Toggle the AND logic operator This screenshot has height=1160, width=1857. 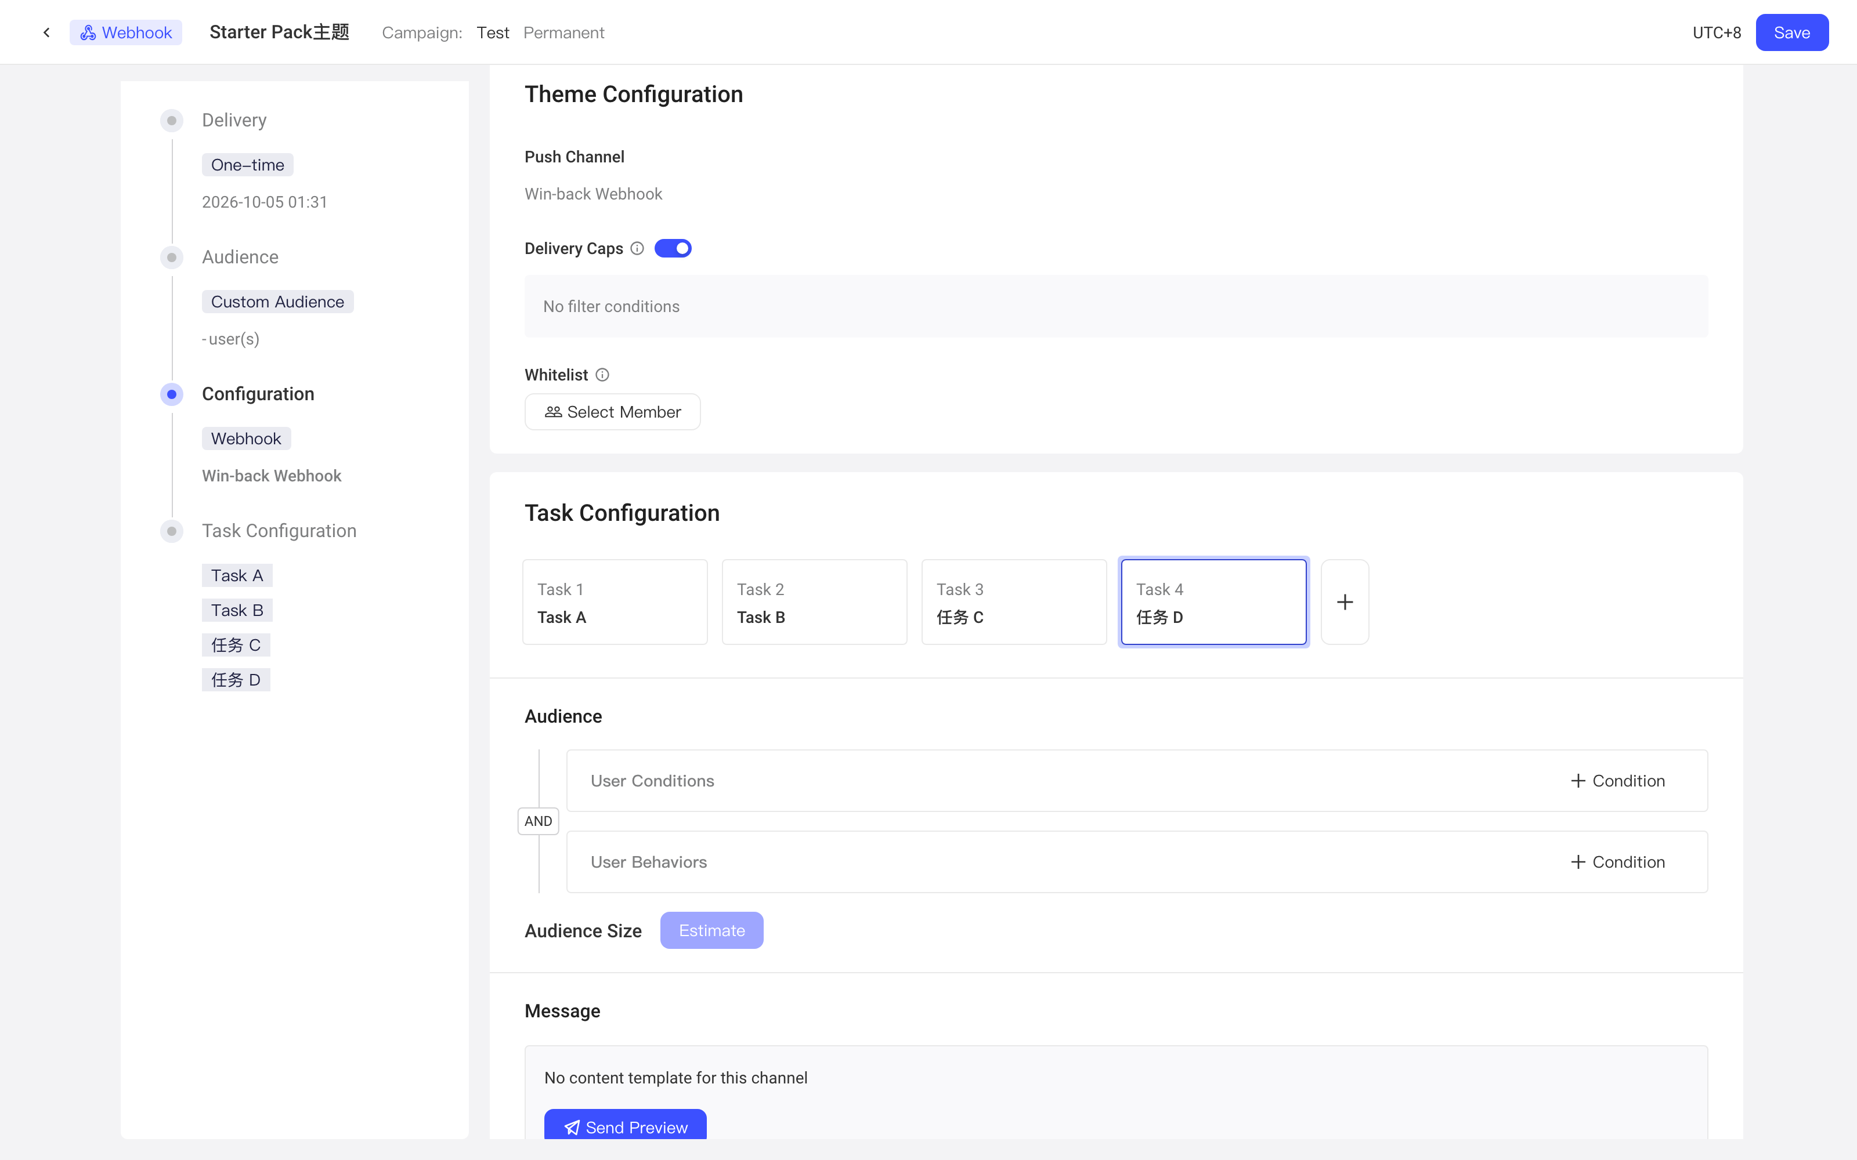click(x=538, y=821)
